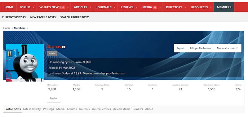Screen dimensions: 248x117
Task: Expand the Media nav dropdown arrow
Action: click(x=160, y=7)
